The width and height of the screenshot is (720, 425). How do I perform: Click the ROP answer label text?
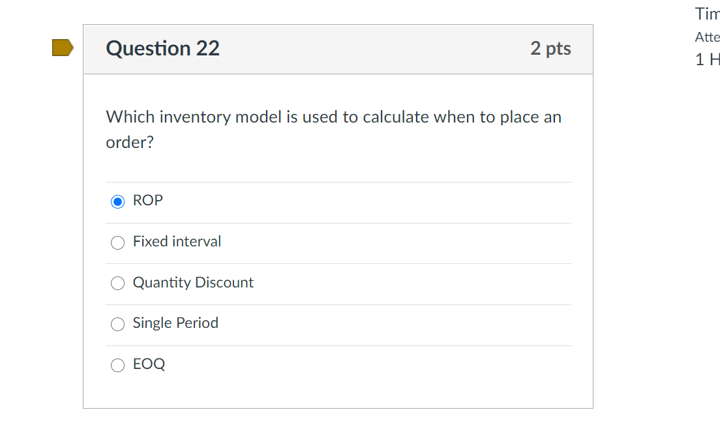[147, 201]
